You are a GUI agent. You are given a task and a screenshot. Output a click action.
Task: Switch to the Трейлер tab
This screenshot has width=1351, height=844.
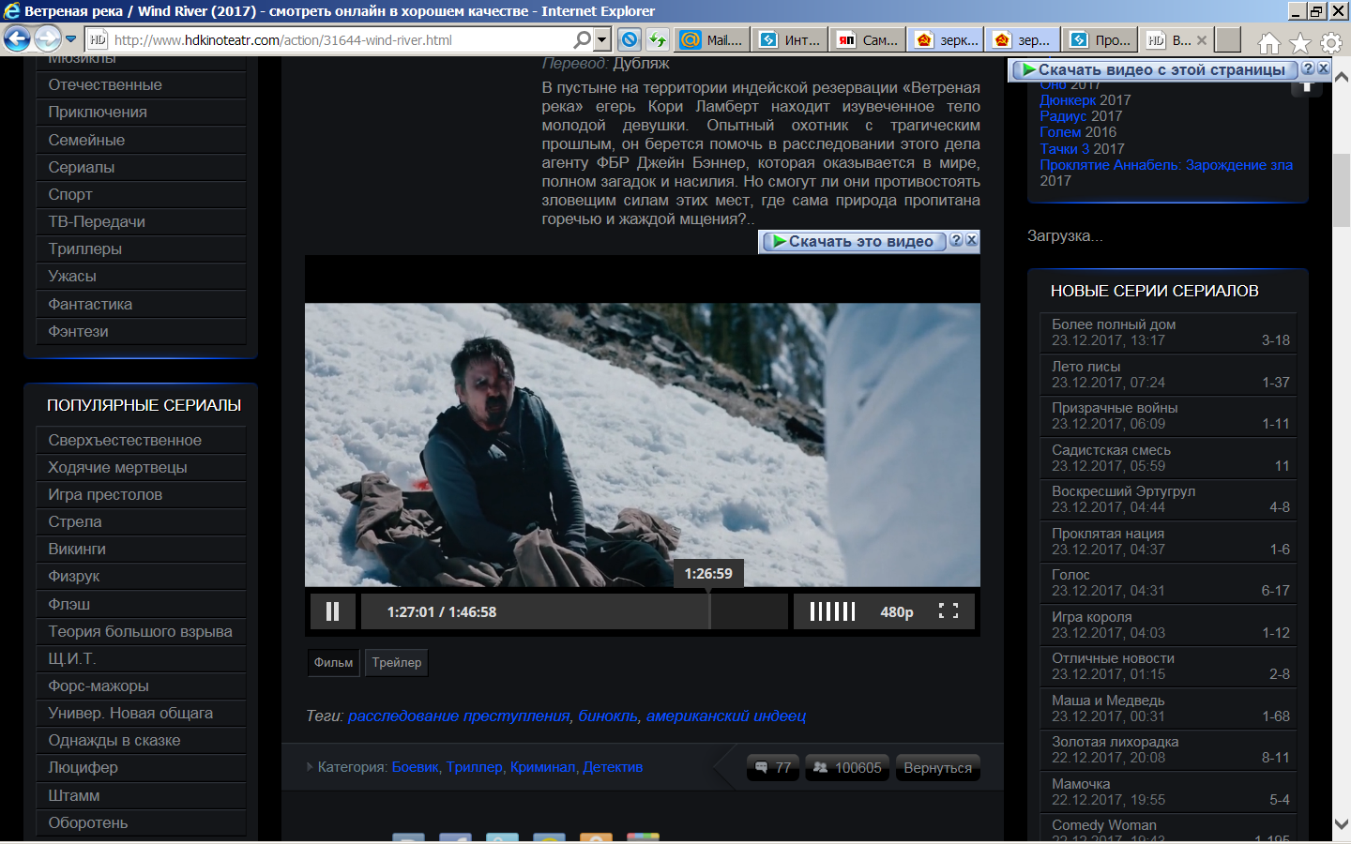pos(396,662)
